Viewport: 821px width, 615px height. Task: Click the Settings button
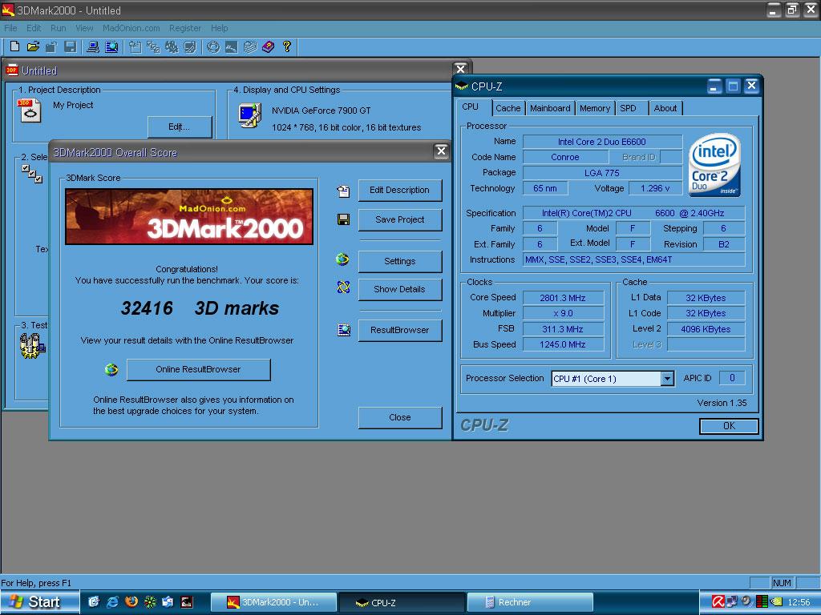[399, 262]
